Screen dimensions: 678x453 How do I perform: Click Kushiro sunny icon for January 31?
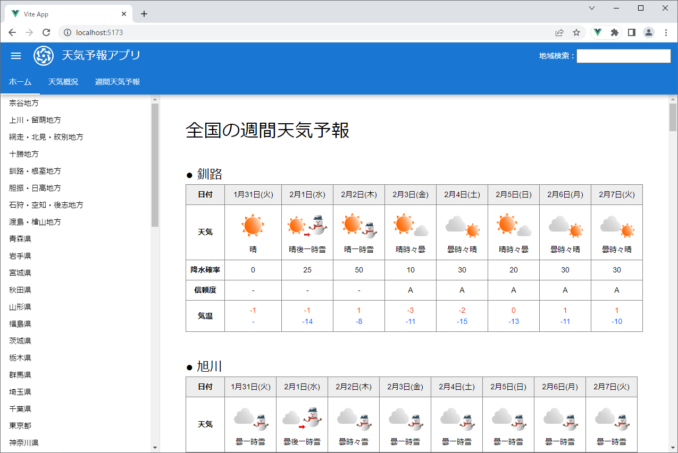click(x=253, y=225)
